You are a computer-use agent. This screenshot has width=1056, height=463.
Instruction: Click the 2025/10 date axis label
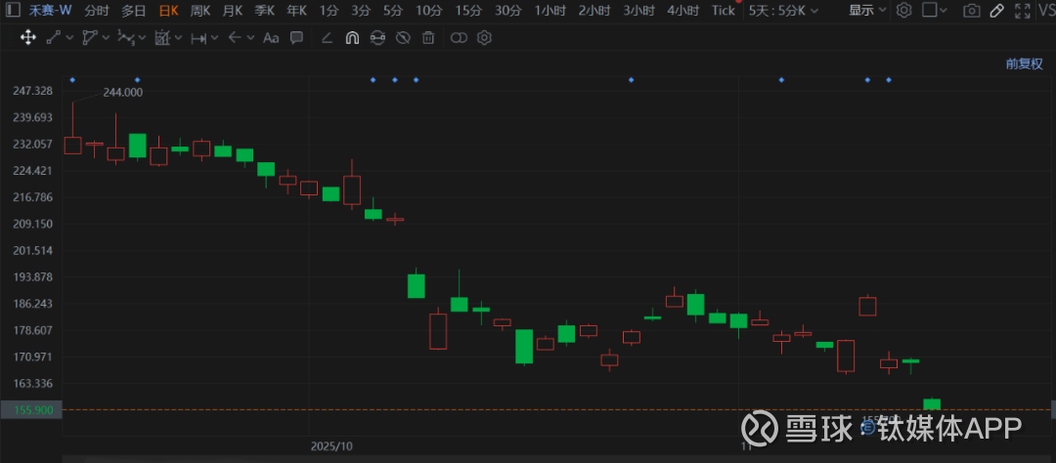[331, 446]
